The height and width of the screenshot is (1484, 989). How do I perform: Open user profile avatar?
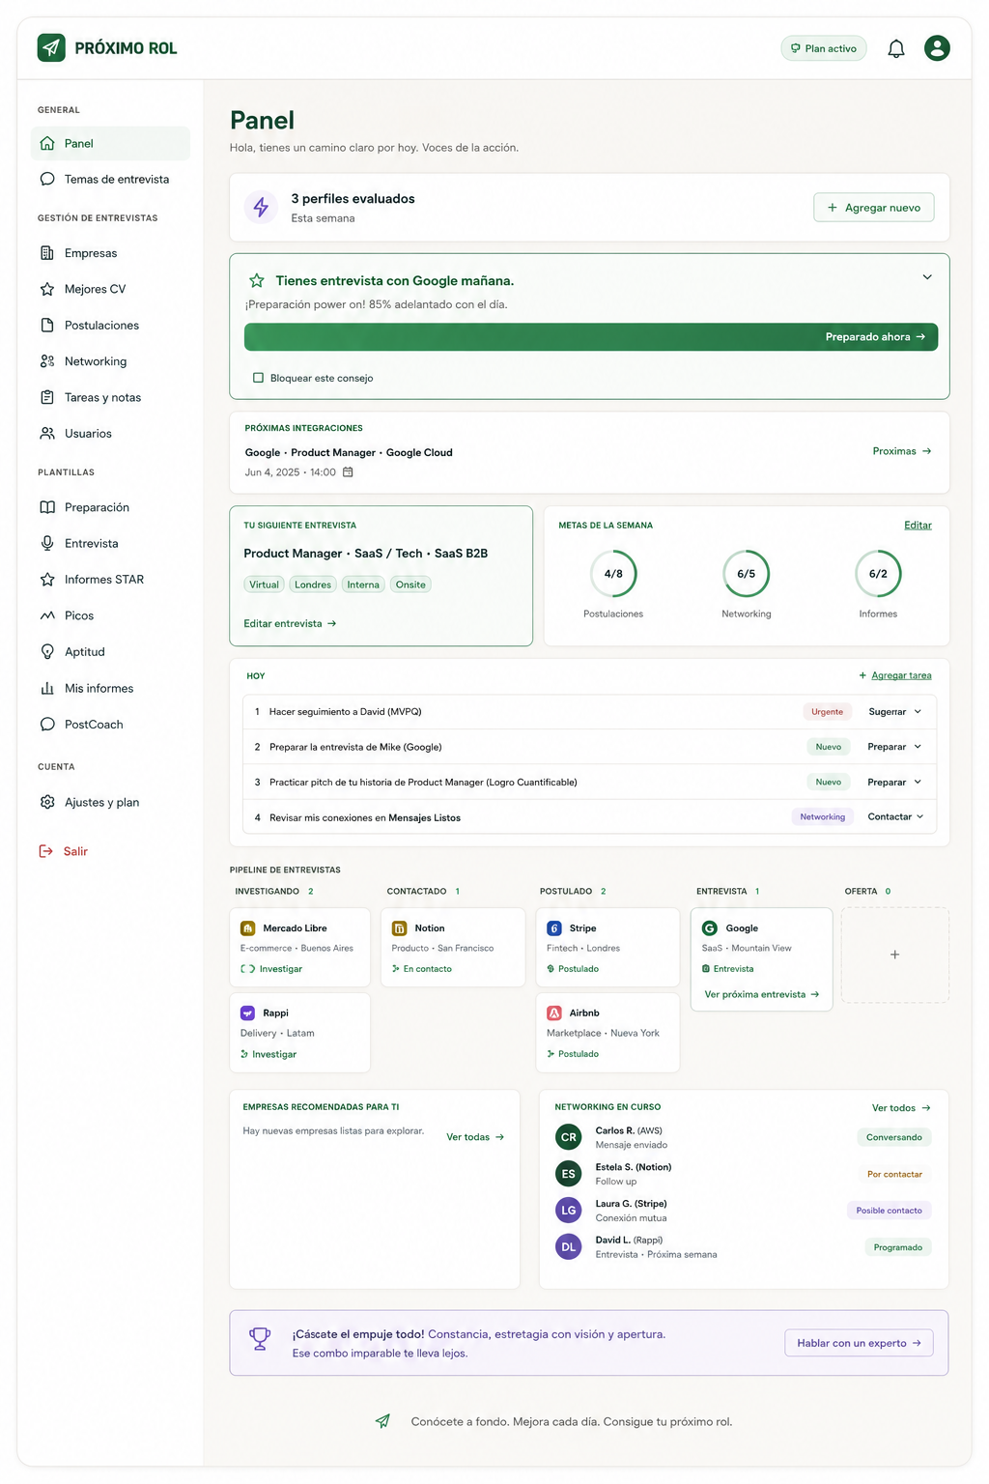[937, 48]
